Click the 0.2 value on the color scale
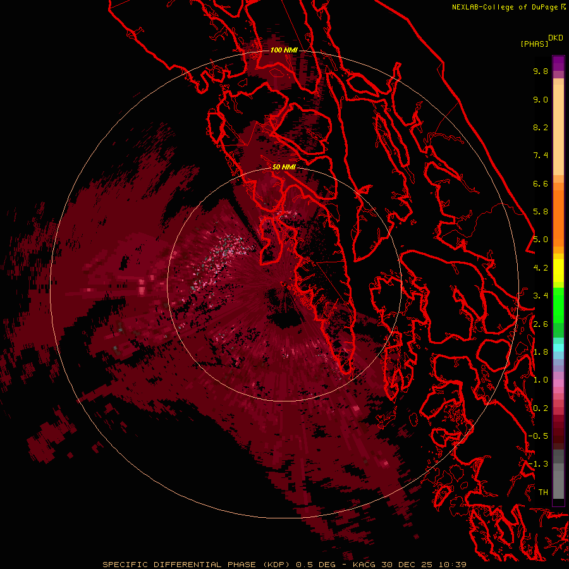Viewport: 569px width, 569px height. coord(541,408)
